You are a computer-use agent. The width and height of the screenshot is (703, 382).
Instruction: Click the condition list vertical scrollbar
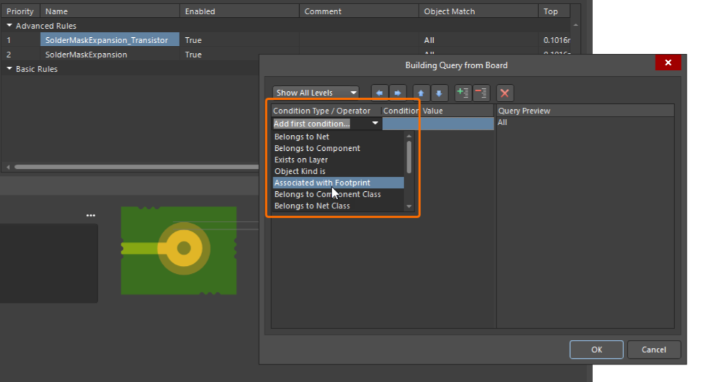pos(409,157)
